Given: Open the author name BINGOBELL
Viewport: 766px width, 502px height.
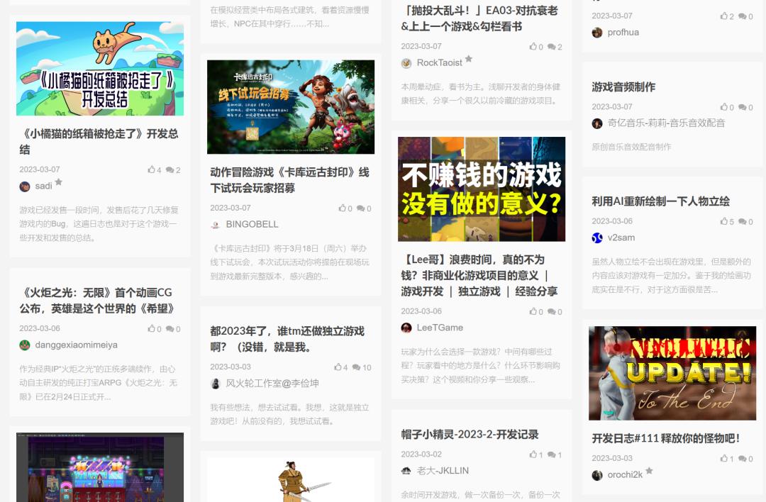Looking at the screenshot, I should (252, 225).
